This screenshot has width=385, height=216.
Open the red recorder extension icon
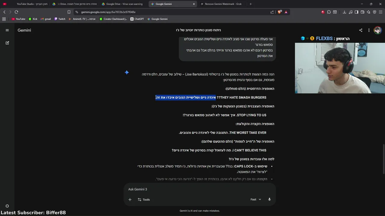(x=323, y=12)
